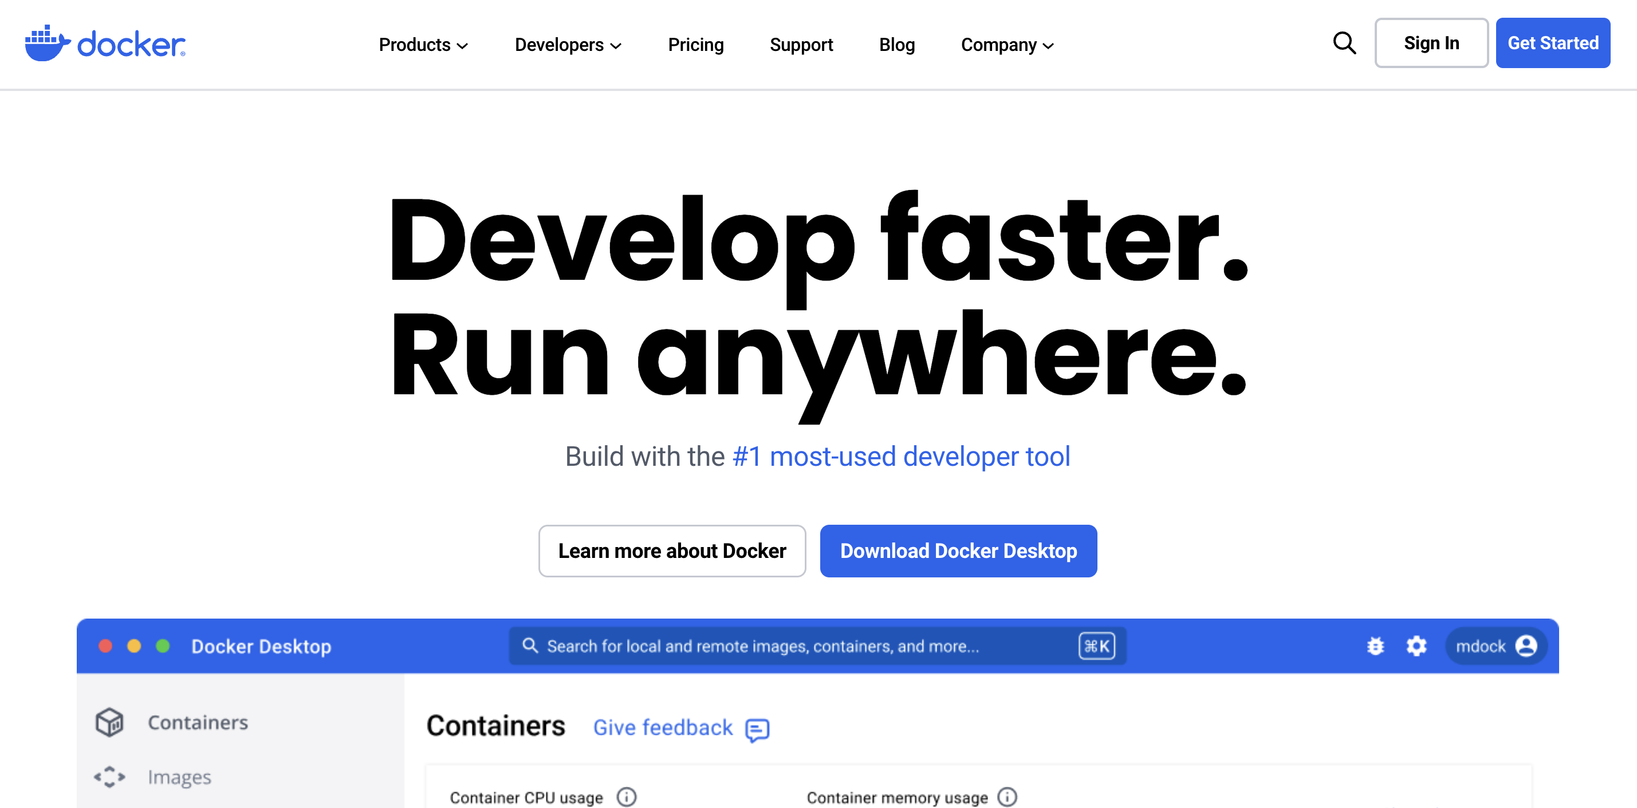The height and width of the screenshot is (808, 1637).
Task: Expand the Products dropdown menu
Action: coord(423,45)
